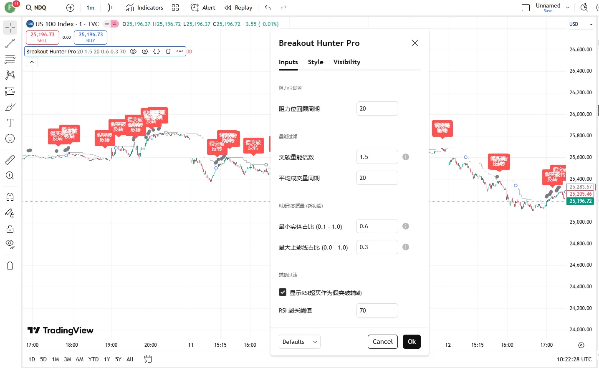
Task: Start bar Replay mode
Action: (x=238, y=8)
